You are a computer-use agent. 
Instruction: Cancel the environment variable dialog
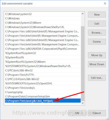pyautogui.click(x=97, y=113)
